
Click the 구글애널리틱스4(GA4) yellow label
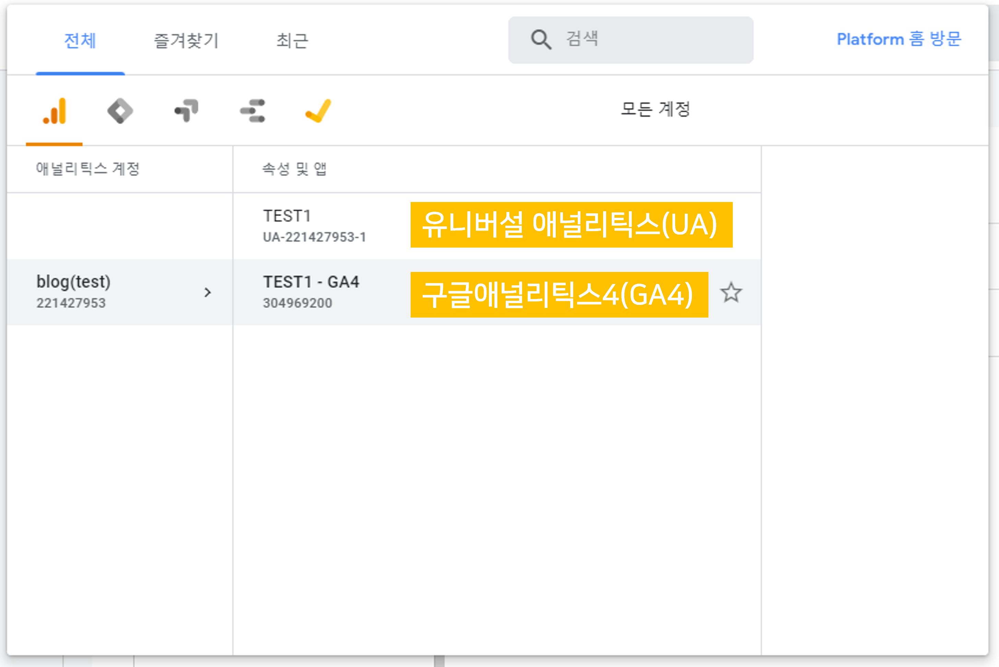559,294
